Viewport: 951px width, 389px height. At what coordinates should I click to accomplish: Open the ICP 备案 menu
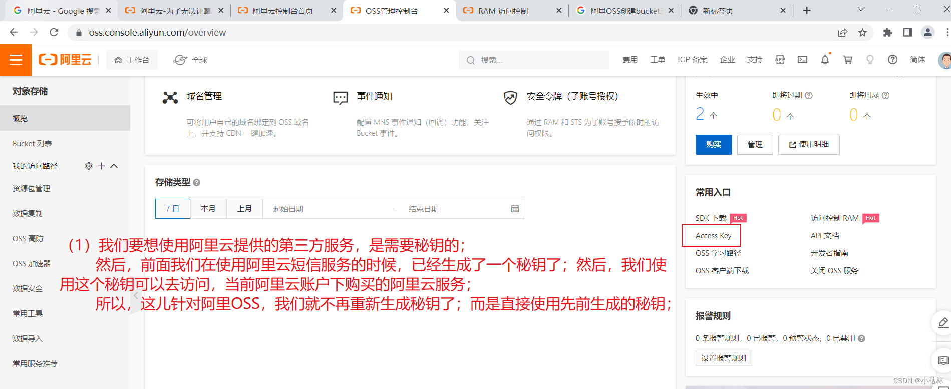693,60
